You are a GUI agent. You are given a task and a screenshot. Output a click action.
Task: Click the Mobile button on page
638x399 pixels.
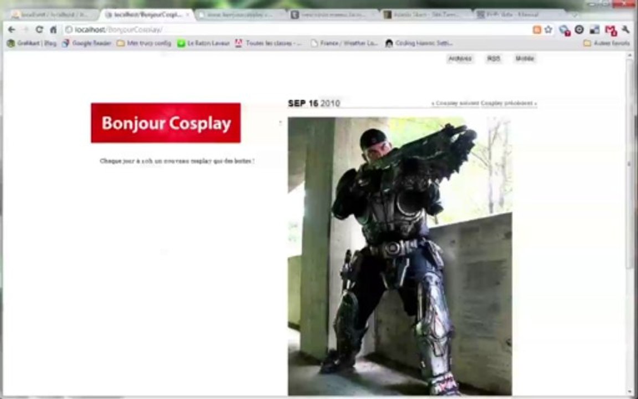[x=525, y=59]
